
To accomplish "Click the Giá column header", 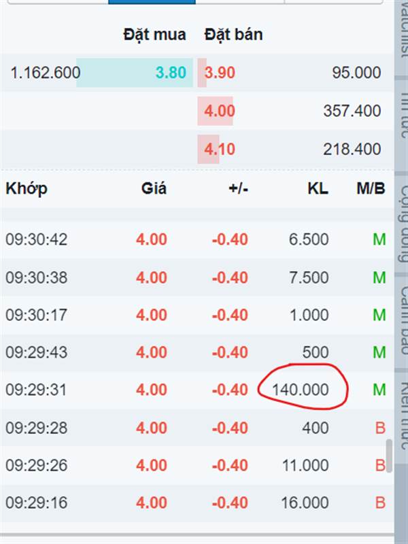I will click(154, 188).
